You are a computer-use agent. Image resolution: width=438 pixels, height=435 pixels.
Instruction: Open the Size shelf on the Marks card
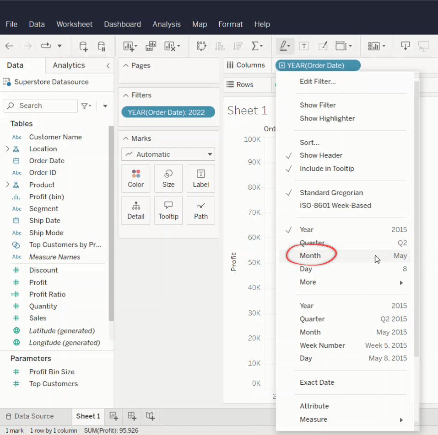pyautogui.click(x=168, y=178)
